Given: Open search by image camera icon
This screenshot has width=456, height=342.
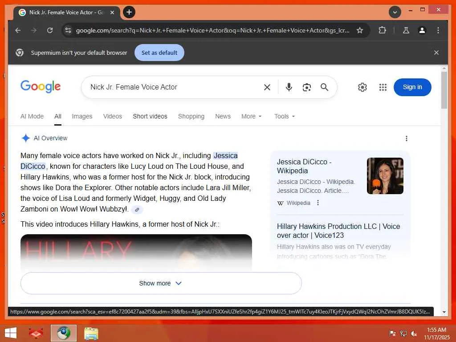Looking at the screenshot, I should coord(306,87).
